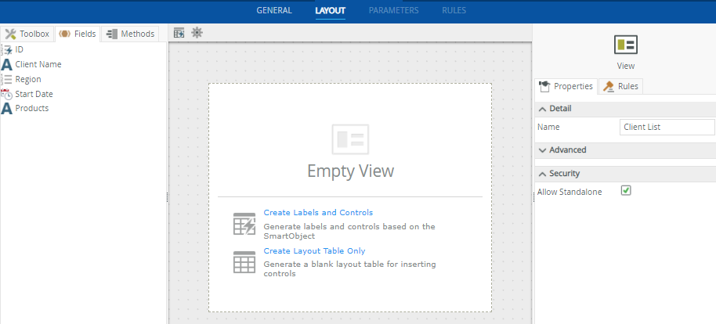
Task: Select the Region field
Action: [x=28, y=79]
